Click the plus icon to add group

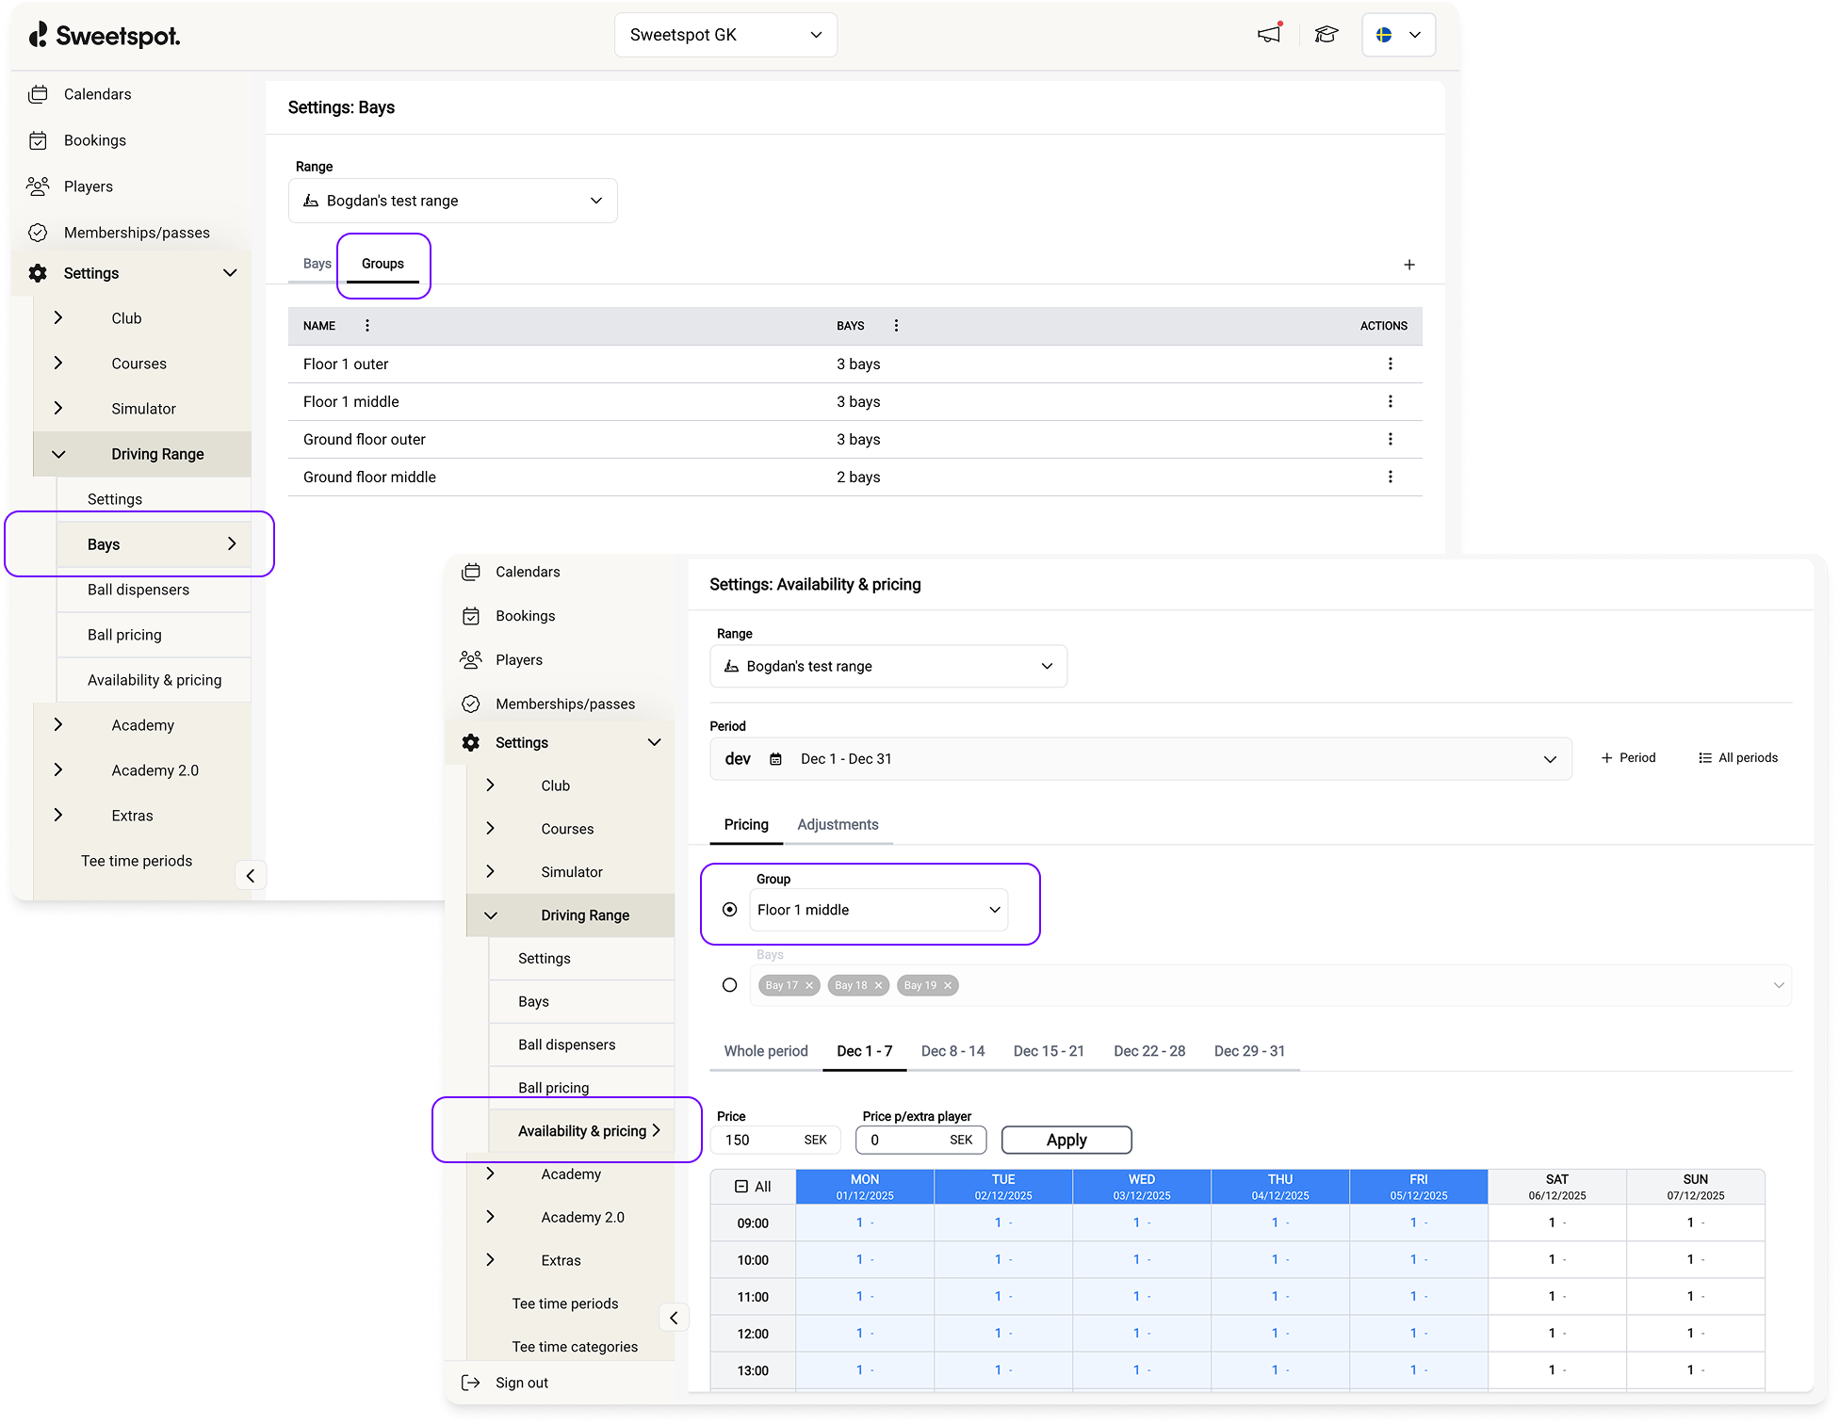[x=1408, y=265]
